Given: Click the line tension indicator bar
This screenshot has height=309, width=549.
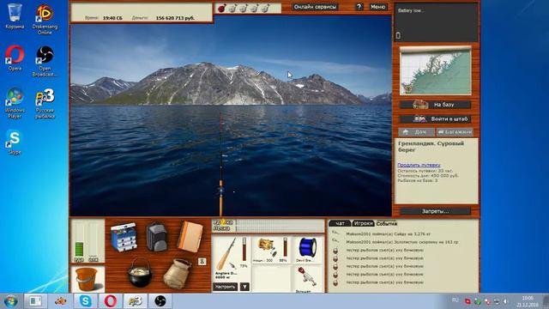Looking at the screenshot, I should (x=281, y=228).
